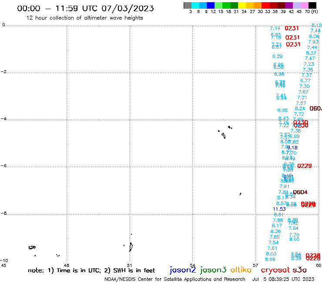Click the latitude axis label '-6'
This screenshot has width=322, height=283.
click(x=3, y=165)
